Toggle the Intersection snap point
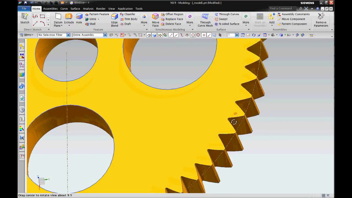The image size is (352, 198). coord(187,35)
